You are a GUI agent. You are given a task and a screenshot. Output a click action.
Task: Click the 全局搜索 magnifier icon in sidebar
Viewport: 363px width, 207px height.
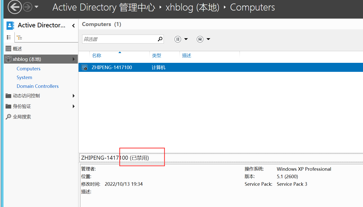click(x=8, y=116)
